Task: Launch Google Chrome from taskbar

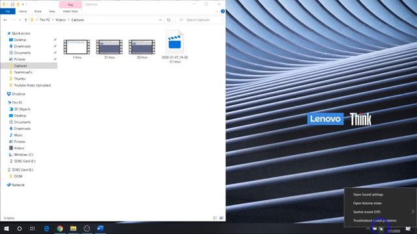Action: pyautogui.click(x=60, y=228)
